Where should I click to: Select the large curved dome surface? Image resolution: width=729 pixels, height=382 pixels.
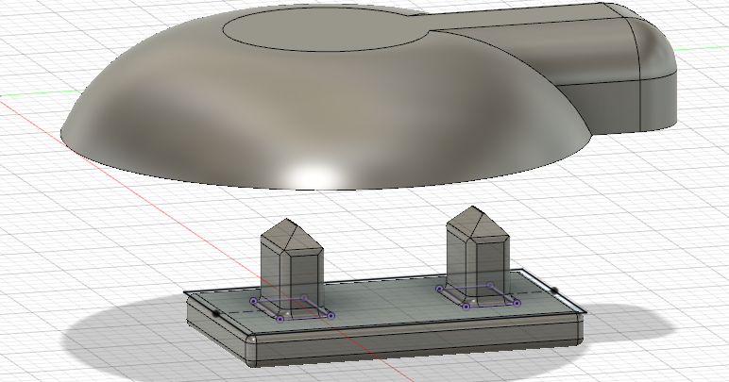[x=236, y=113]
